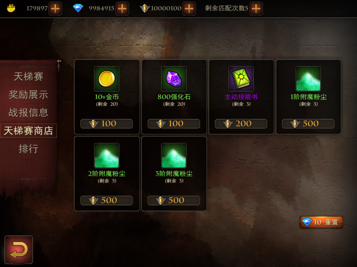Buy 800强化石 for 100 medals

click(x=174, y=124)
